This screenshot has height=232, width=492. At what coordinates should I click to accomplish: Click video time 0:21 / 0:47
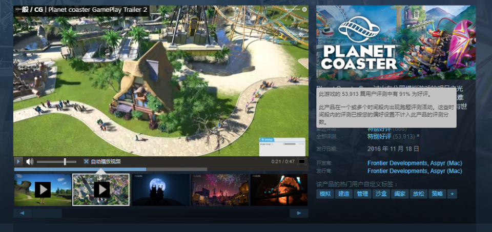[283, 161]
